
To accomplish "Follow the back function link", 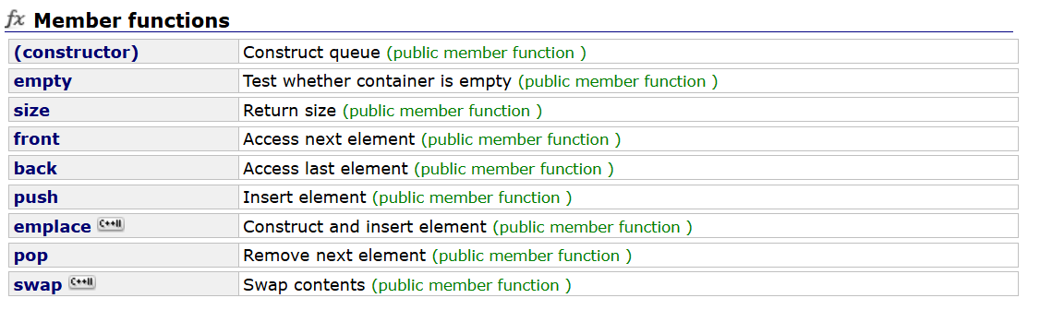I will coord(35,169).
